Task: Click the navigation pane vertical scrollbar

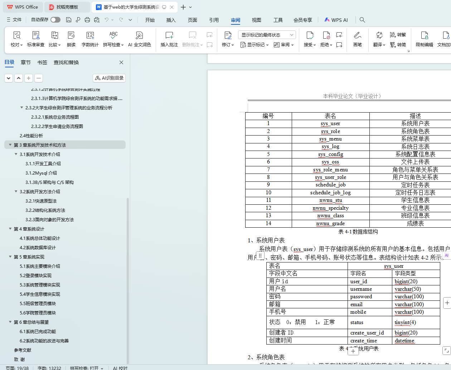Action: click(x=128, y=280)
